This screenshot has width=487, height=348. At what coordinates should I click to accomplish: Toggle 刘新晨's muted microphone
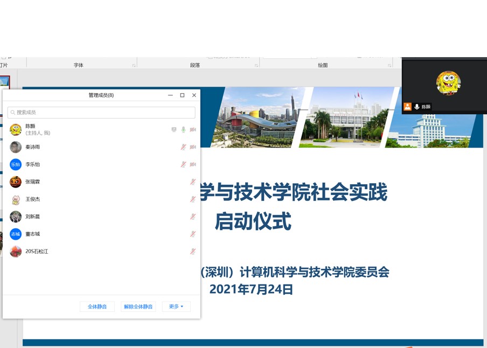[x=192, y=216]
